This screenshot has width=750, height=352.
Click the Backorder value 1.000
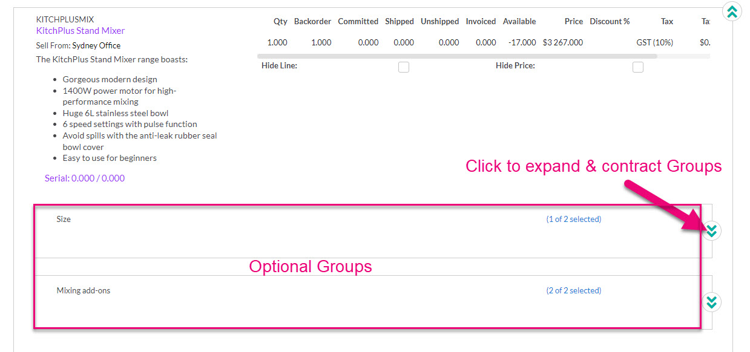click(321, 42)
